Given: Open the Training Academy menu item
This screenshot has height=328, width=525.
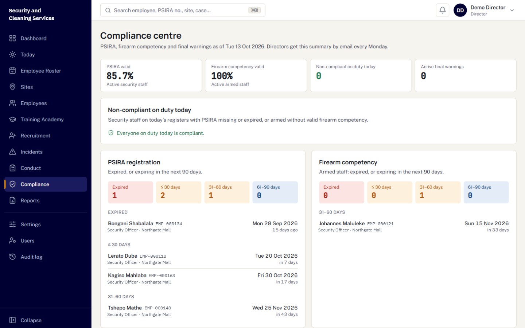Looking at the screenshot, I should point(46,120).
